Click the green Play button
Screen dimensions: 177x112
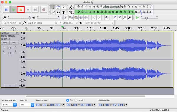[x=14, y=10]
